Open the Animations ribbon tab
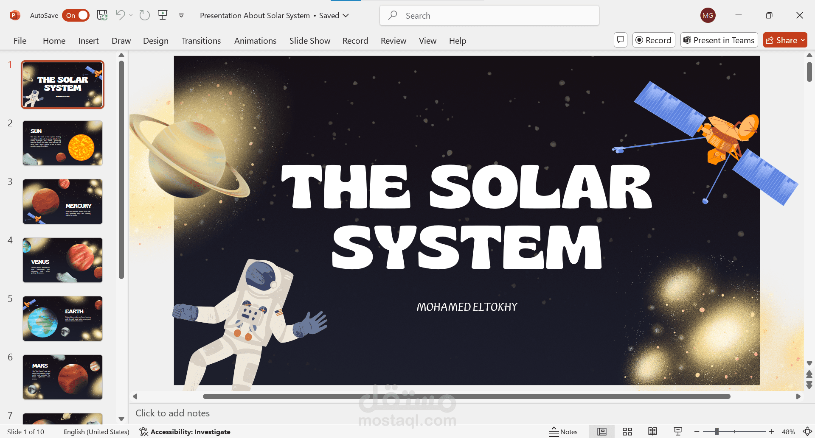Viewport: 815px width, 438px height. 255,40
